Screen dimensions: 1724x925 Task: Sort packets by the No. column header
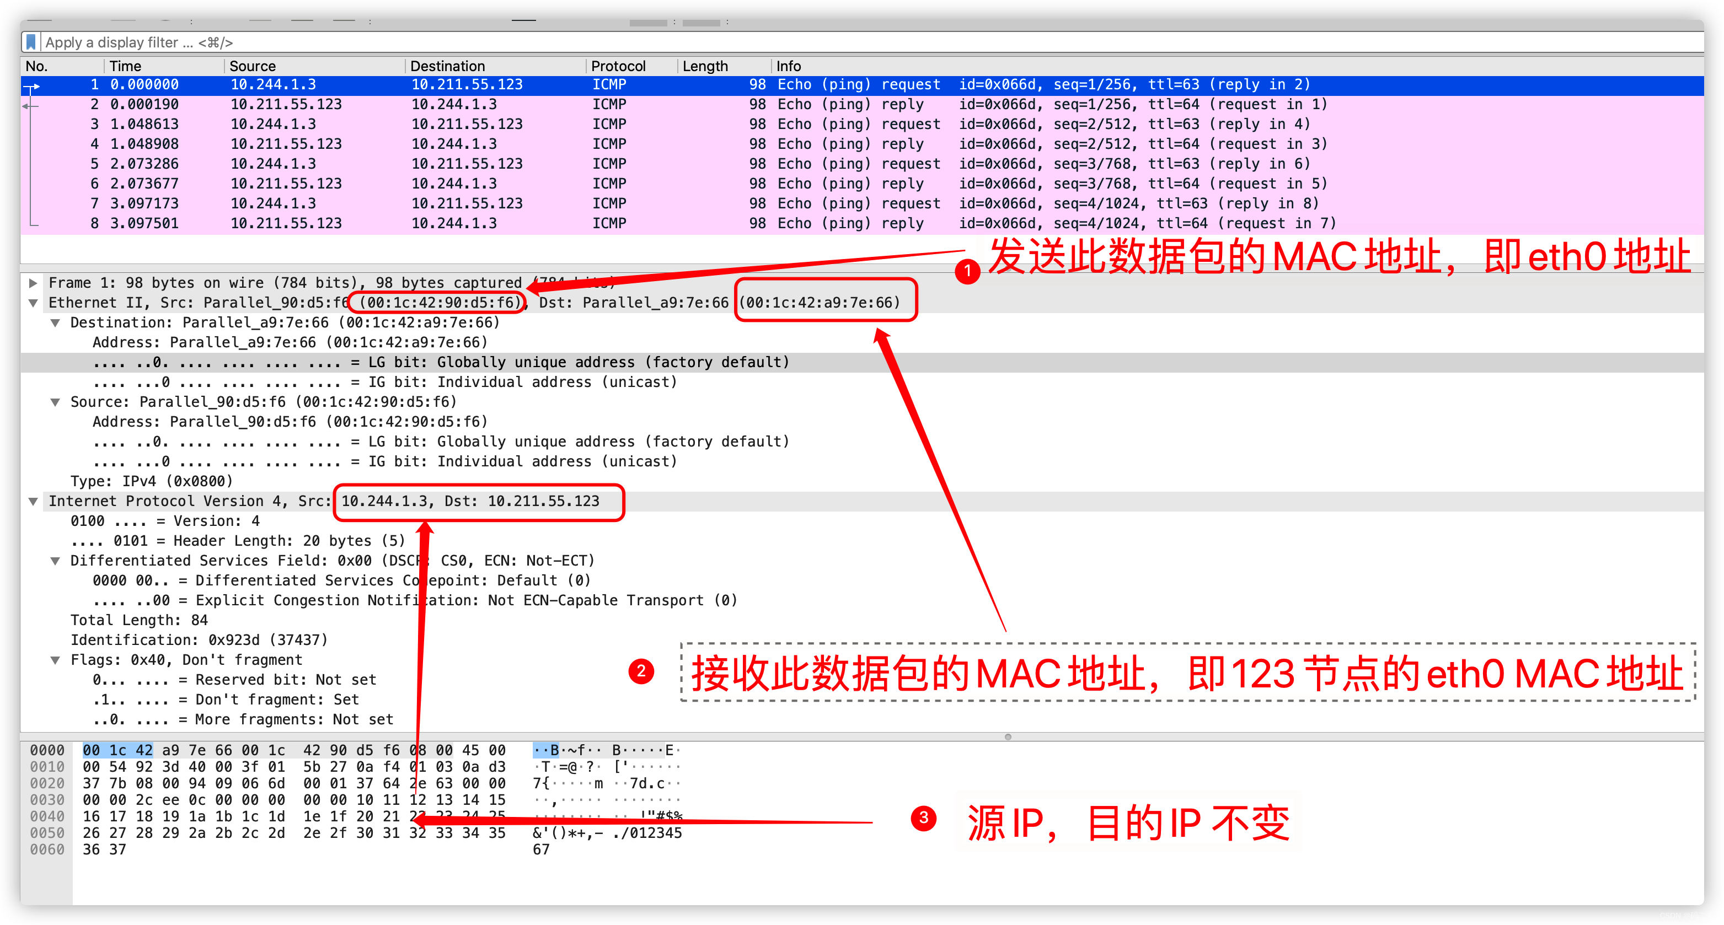pos(62,66)
